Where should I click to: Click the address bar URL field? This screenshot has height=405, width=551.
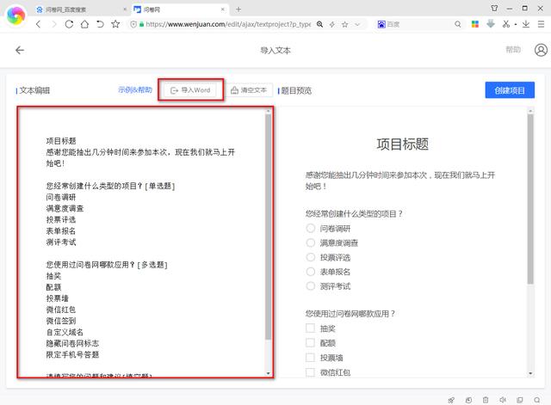click(228, 24)
